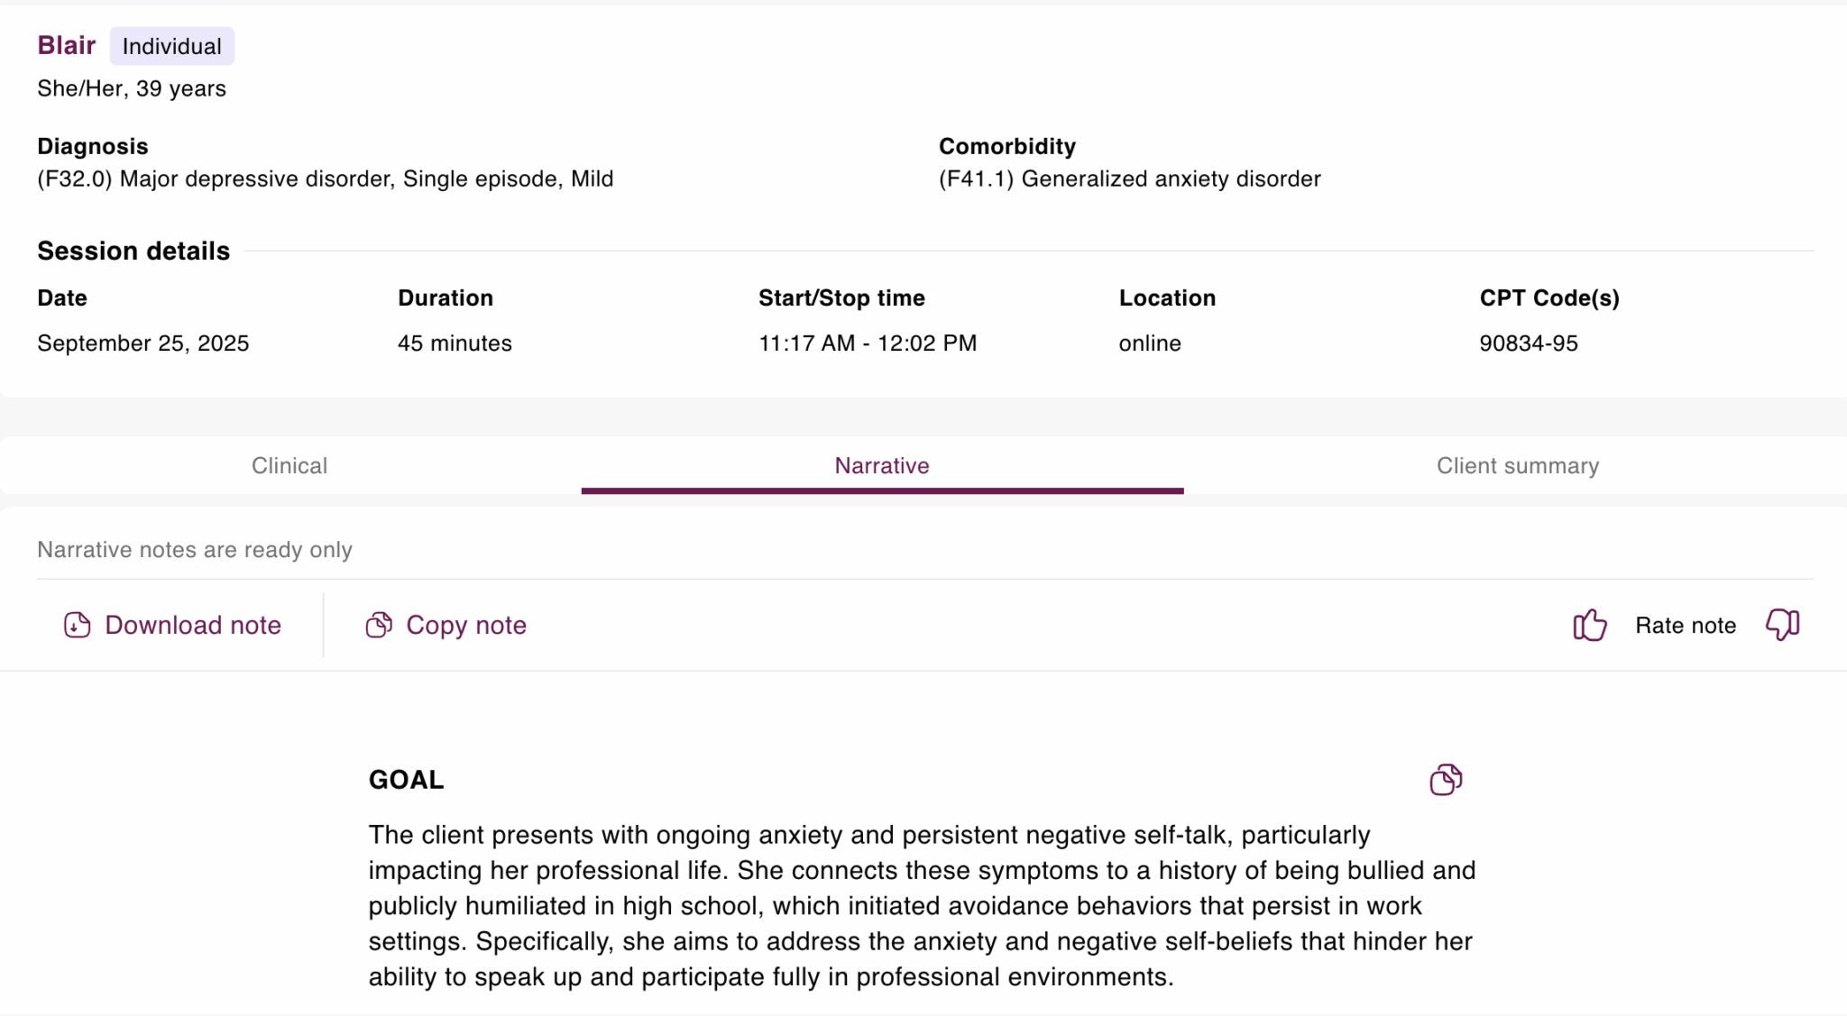Click the F32.0 Major depressive disorder diagnosis
The height and width of the screenshot is (1016, 1847).
click(325, 179)
